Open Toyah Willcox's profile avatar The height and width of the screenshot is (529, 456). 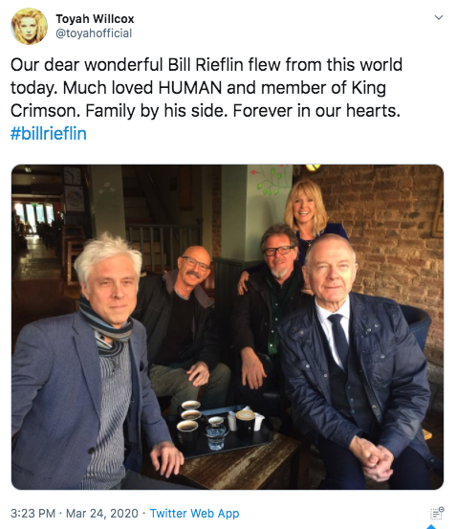(29, 26)
